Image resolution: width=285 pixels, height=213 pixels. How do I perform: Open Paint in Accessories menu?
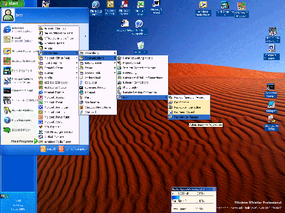coord(97,98)
